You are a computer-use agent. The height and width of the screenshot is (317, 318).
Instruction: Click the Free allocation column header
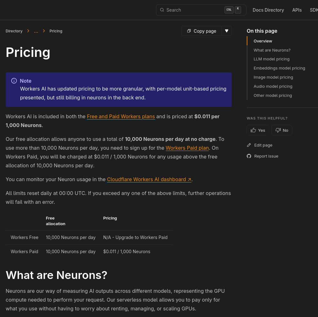pyautogui.click(x=55, y=221)
